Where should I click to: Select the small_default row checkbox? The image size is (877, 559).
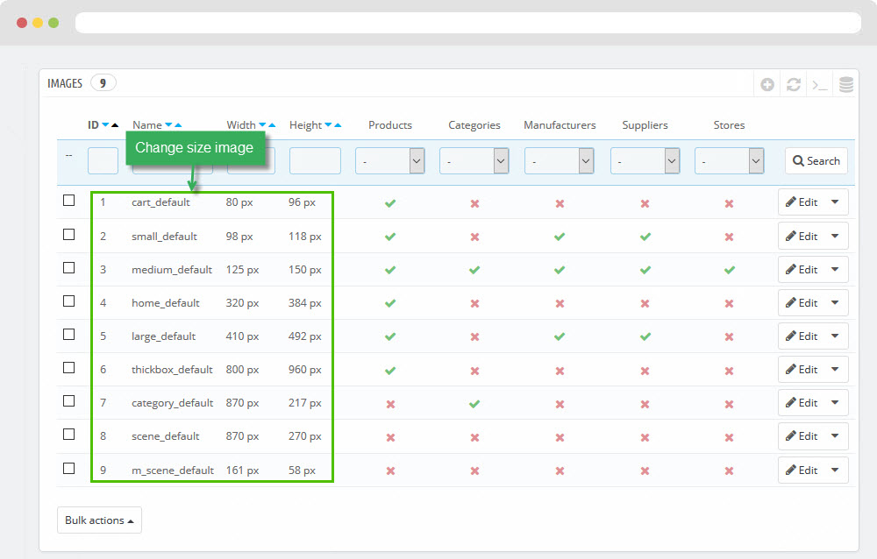coord(68,234)
